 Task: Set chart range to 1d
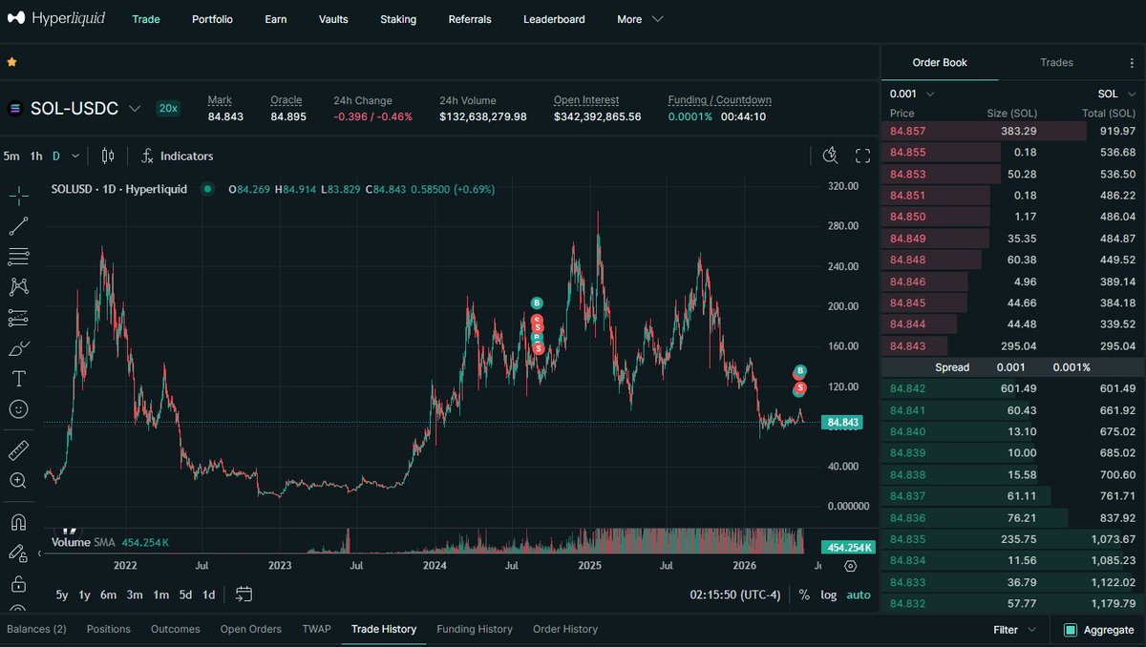pyautogui.click(x=208, y=595)
